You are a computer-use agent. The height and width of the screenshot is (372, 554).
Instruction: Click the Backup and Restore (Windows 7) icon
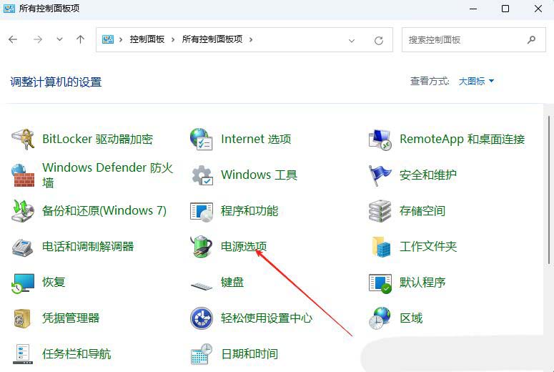24,211
